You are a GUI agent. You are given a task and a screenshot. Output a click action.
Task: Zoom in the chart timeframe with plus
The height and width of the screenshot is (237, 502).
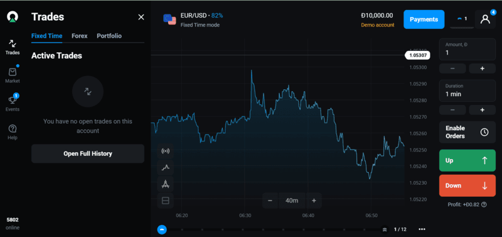(314, 201)
